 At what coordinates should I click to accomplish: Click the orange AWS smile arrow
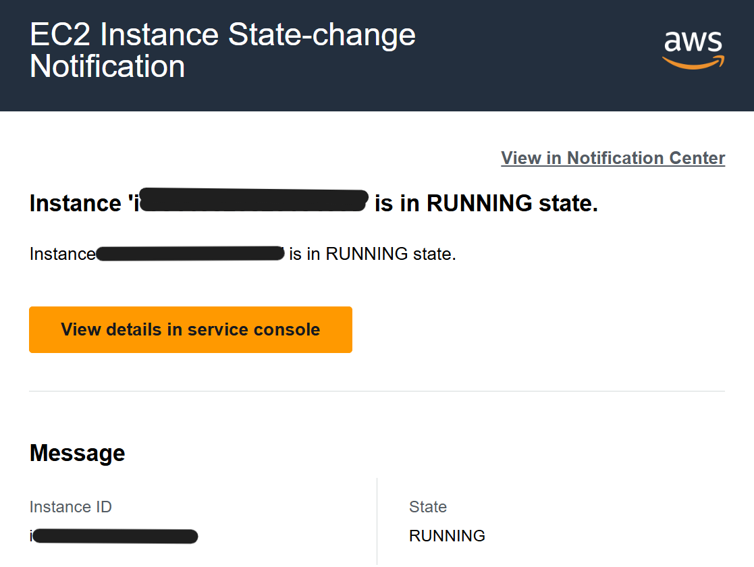click(693, 63)
